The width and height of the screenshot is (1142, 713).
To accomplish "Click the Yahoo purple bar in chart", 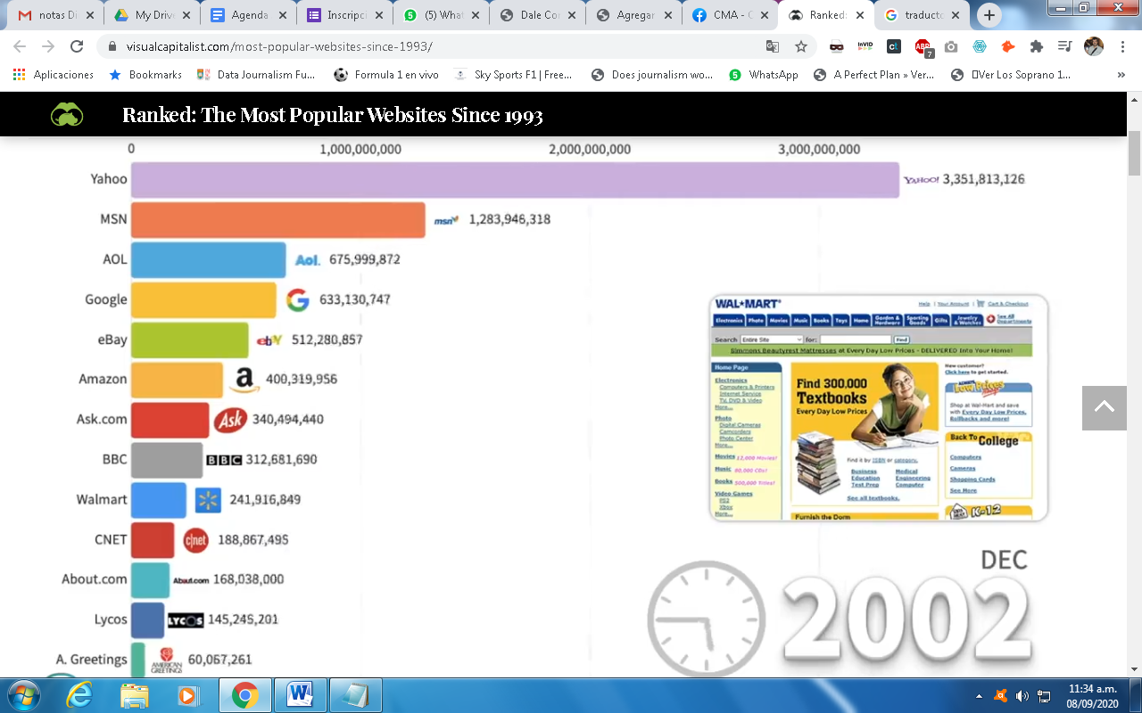I will click(x=515, y=180).
